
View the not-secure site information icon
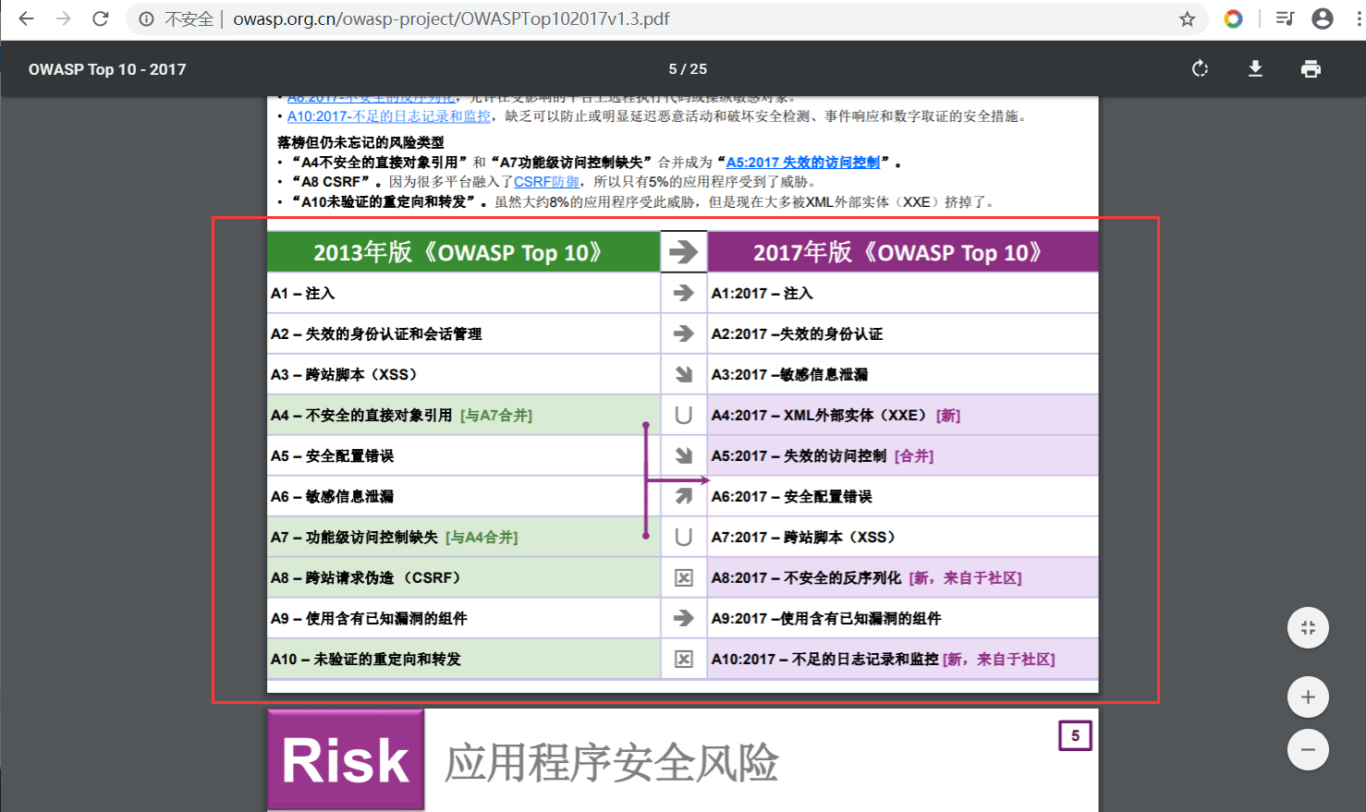[x=146, y=18]
